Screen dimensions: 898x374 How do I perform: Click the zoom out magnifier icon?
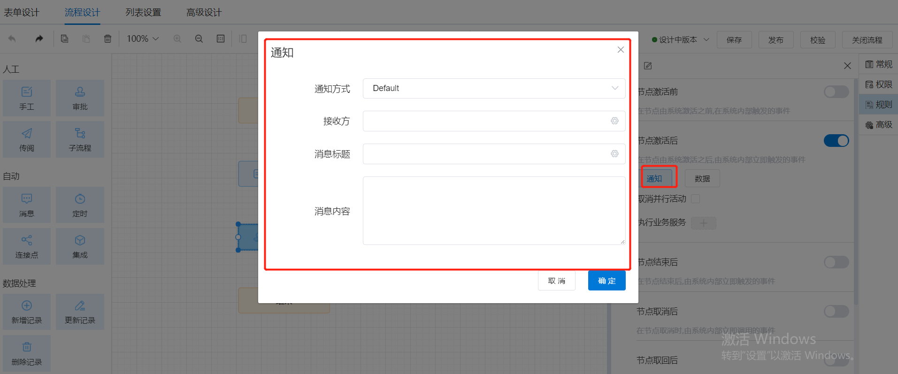click(x=199, y=38)
